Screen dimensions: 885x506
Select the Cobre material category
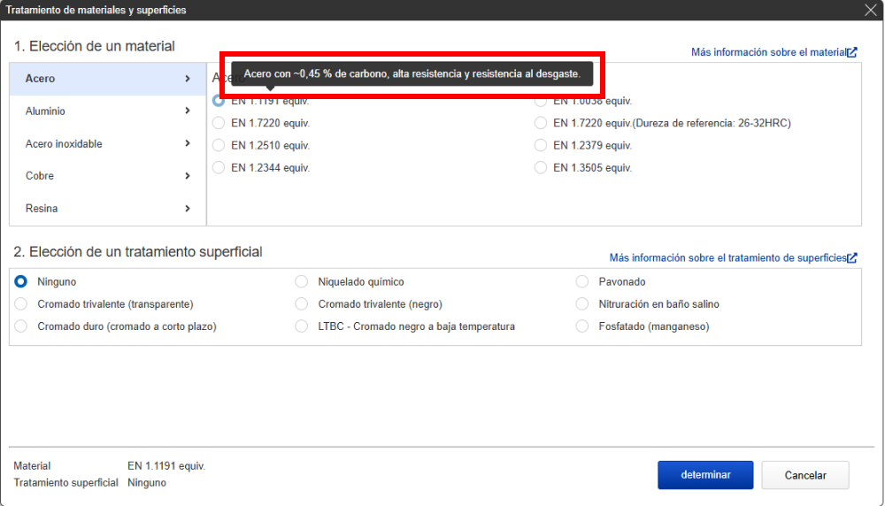click(x=40, y=176)
